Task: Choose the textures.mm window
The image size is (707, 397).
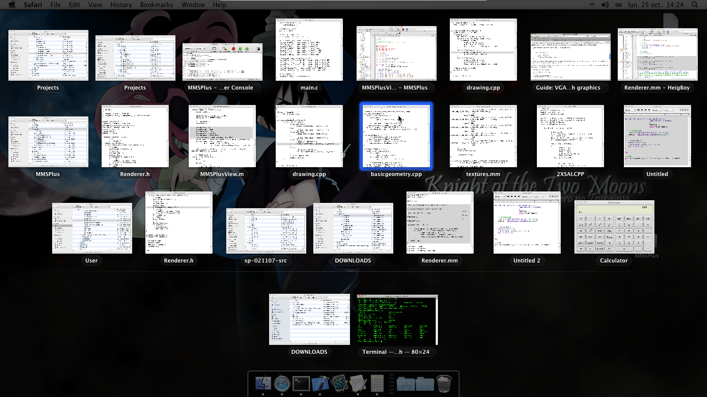Action: (x=483, y=136)
